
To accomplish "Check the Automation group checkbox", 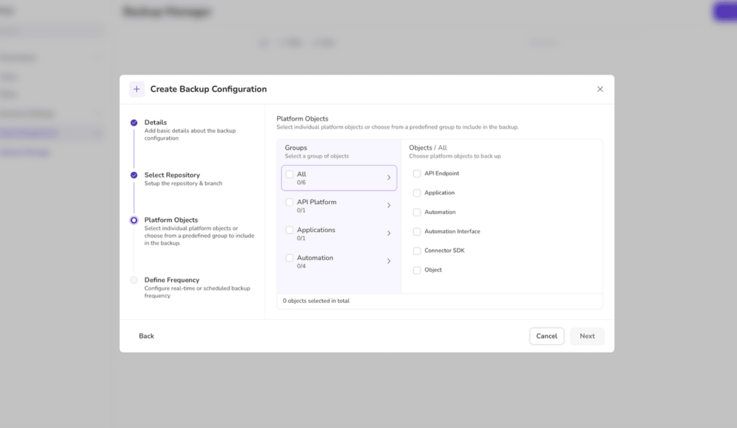I will [x=289, y=258].
